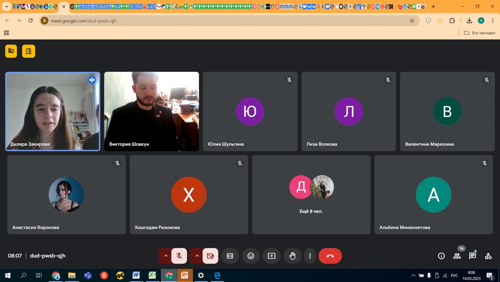This screenshot has height=282, width=500.
Task: Open audio settings arrow beside the microphone
Action: [165, 256]
